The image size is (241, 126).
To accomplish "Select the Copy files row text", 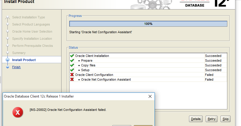I will 88,65.
